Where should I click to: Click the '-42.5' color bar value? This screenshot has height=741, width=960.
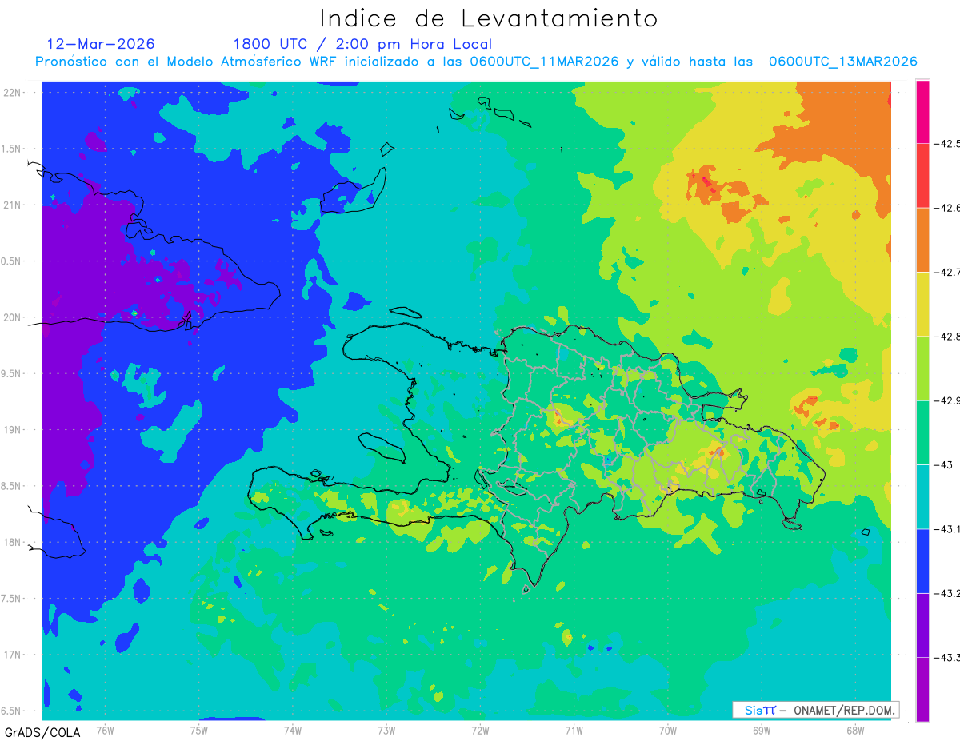pos(948,144)
